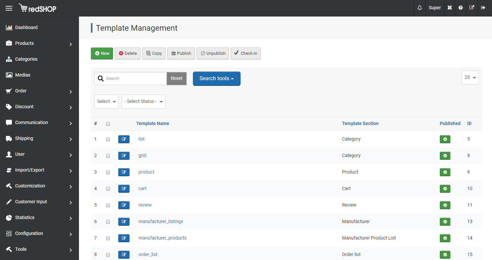Expand the Configuration sidebar submenu
Screen dimensions: 492x260
[x=71, y=234]
